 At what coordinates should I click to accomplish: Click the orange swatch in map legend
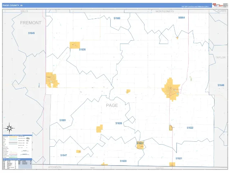tap(13, 137)
